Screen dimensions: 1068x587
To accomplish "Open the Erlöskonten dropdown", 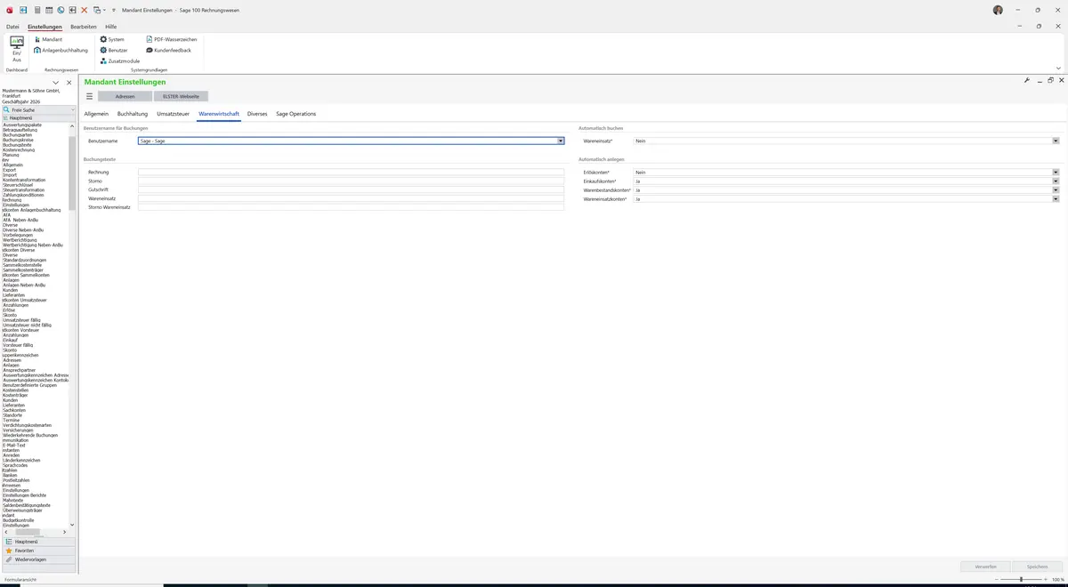I will (x=1056, y=172).
